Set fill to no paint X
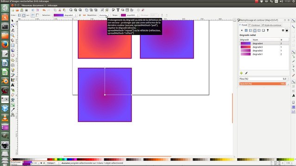The height and width of the screenshot is (166, 296). 242,30
